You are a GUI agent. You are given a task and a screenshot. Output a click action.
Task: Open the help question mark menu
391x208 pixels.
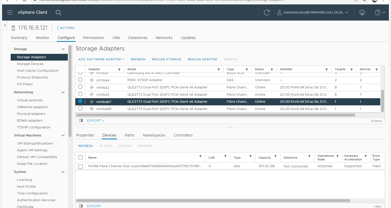[380, 12]
